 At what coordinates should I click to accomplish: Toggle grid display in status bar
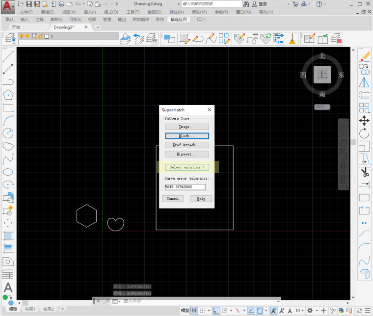coord(195,311)
